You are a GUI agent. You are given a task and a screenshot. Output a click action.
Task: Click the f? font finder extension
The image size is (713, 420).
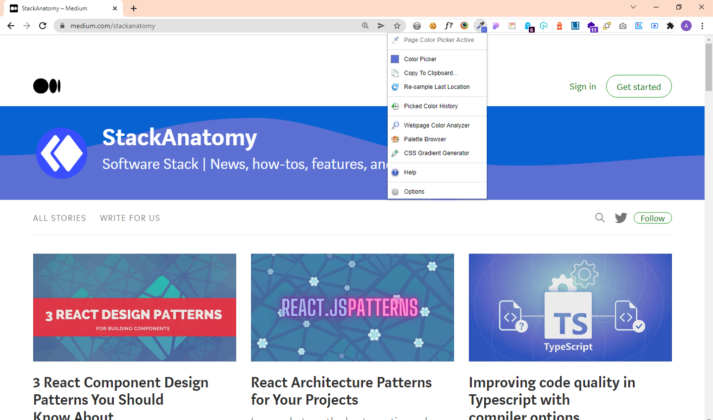point(449,26)
